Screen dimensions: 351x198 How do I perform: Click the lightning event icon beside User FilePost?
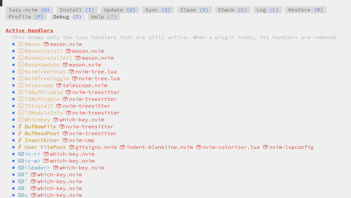click(20, 147)
